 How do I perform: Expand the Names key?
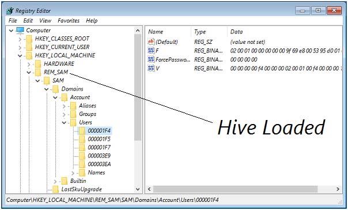73,173
